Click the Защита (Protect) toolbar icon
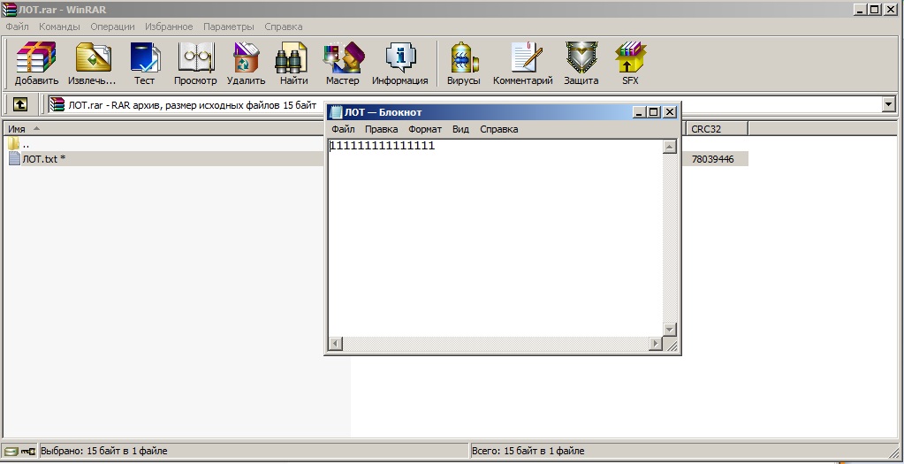This screenshot has width=904, height=464. 581,64
